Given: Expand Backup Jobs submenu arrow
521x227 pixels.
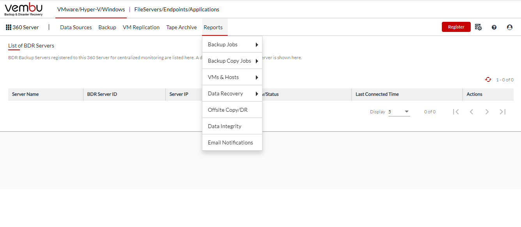Looking at the screenshot, I should point(257,45).
